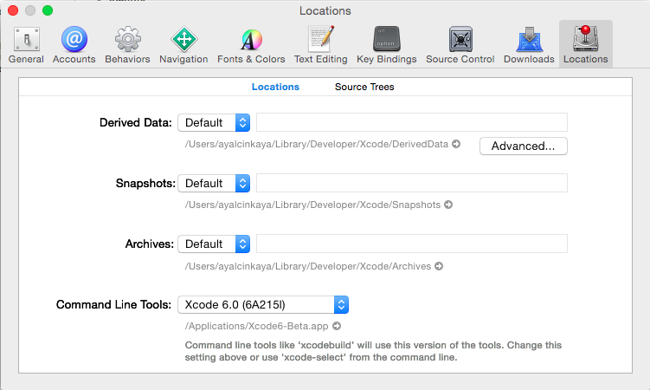Image resolution: width=650 pixels, height=390 pixels.
Task: Switch to the Locations sub-tab
Action: pyautogui.click(x=275, y=87)
